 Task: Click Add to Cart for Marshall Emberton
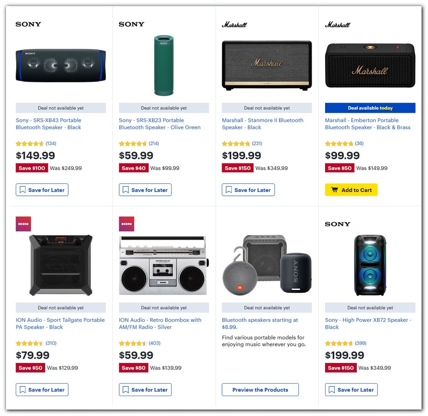pos(351,190)
